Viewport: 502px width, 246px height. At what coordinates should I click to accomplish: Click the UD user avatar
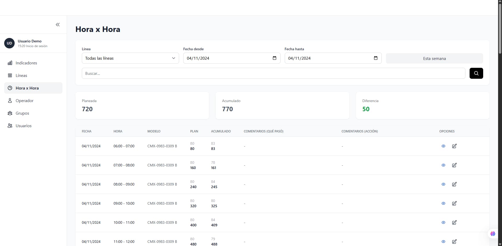(9, 43)
